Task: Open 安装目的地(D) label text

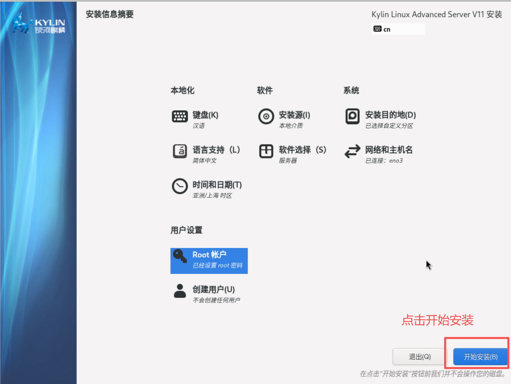Action: [390, 115]
